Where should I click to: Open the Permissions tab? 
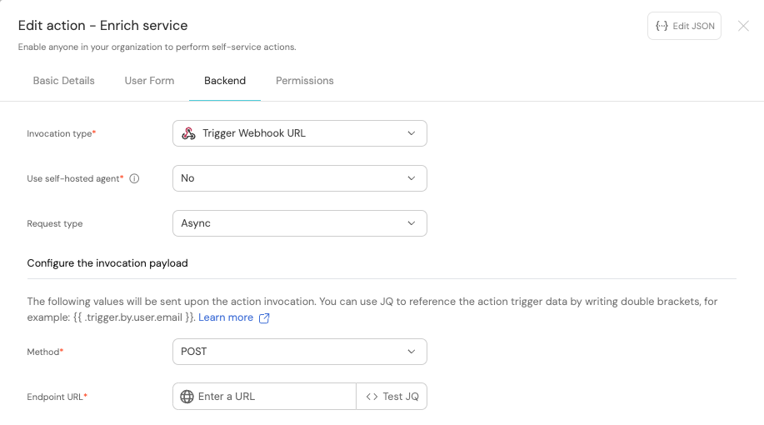[x=304, y=81]
